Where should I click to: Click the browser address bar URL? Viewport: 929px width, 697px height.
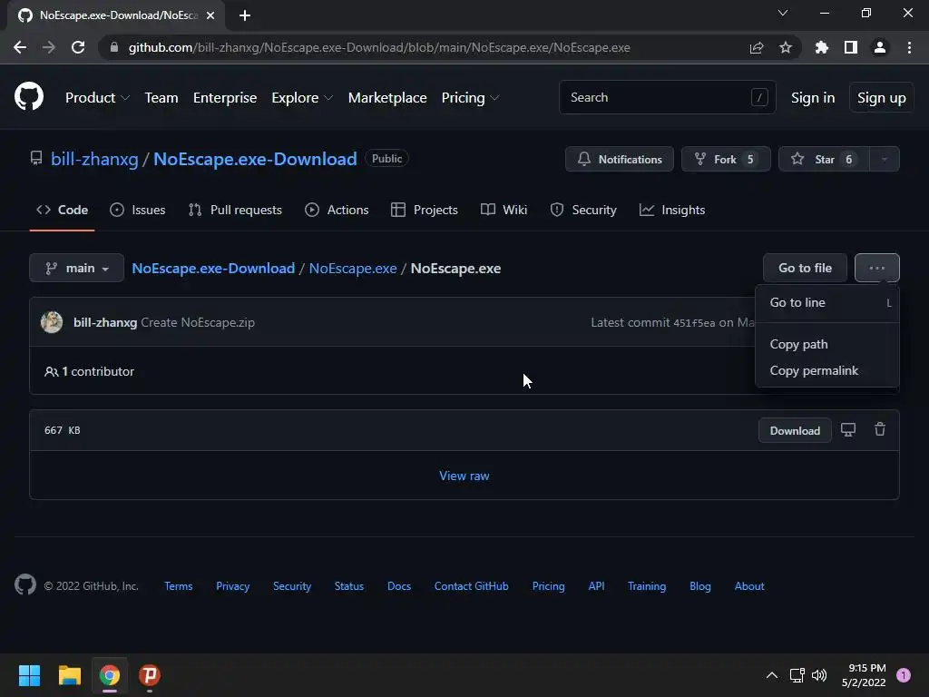pyautogui.click(x=379, y=47)
